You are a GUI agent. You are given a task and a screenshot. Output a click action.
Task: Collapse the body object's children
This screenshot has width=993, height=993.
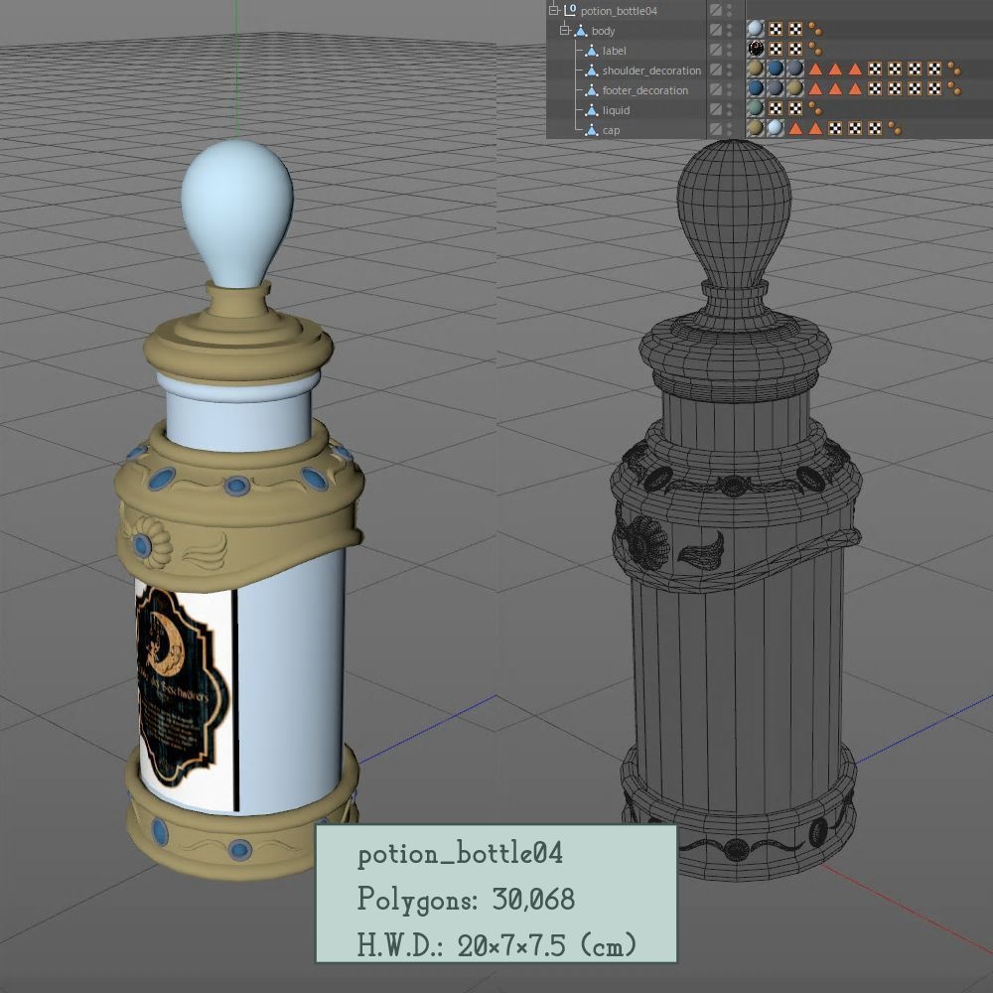tap(564, 30)
